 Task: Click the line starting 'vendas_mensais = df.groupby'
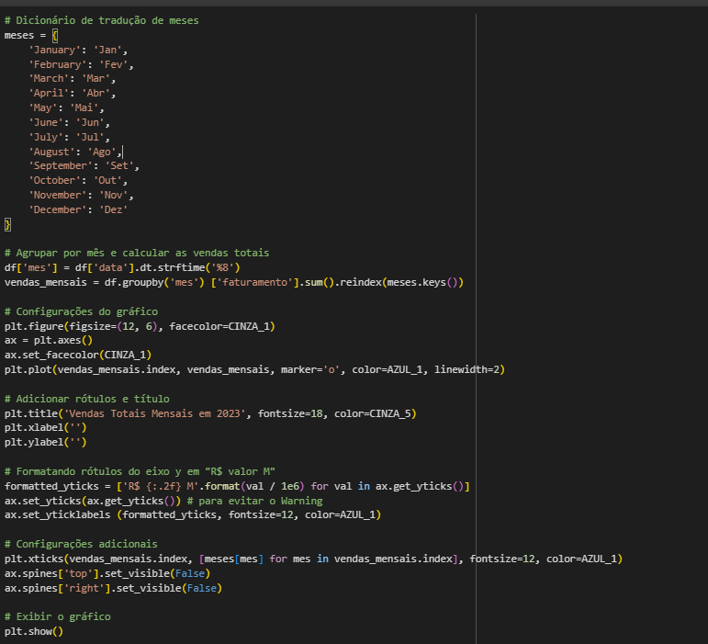(234, 282)
